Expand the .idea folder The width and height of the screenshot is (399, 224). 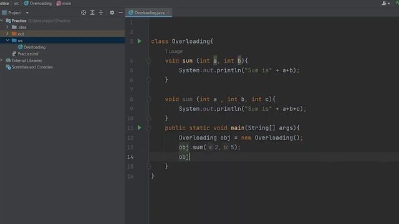click(7, 27)
